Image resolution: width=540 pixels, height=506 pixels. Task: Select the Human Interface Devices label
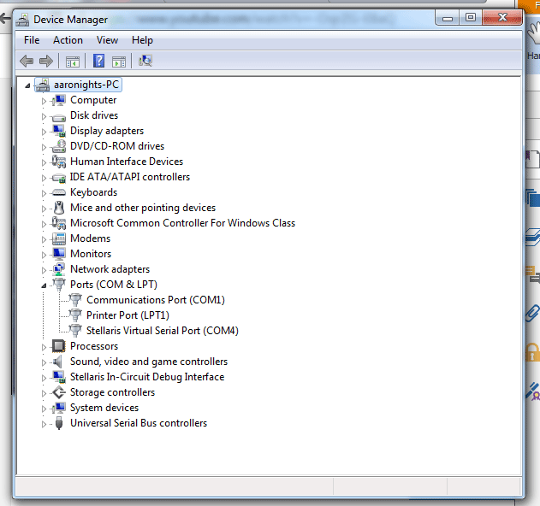[127, 162]
